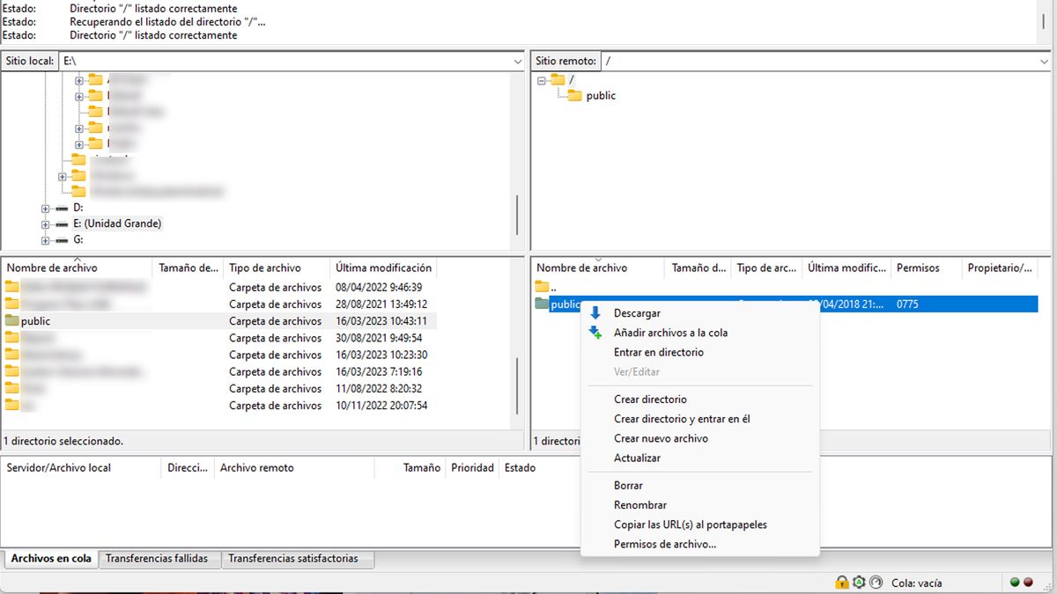Open speed limit settings via the gear icon
Image resolution: width=1057 pixels, height=594 pixels.
tap(858, 582)
